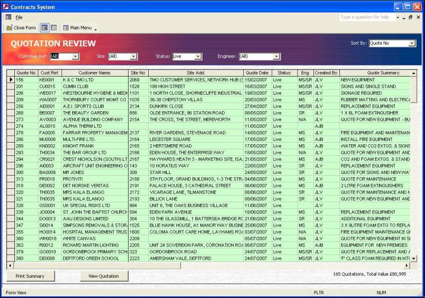Screen dimensions: 425x298
Task: Click the form icon beside File menu
Action: coord(7,17)
